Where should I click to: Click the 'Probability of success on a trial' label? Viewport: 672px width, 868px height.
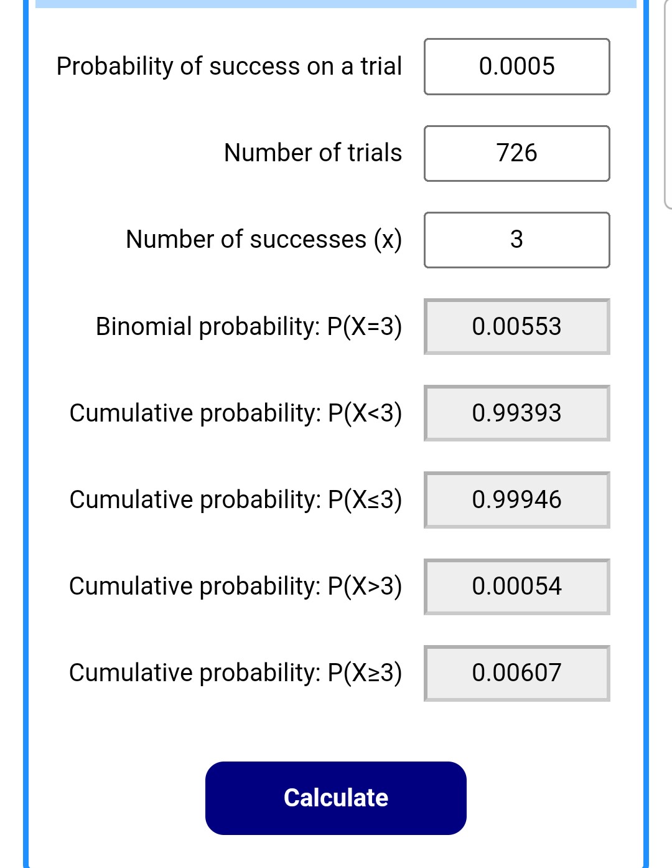[229, 67]
